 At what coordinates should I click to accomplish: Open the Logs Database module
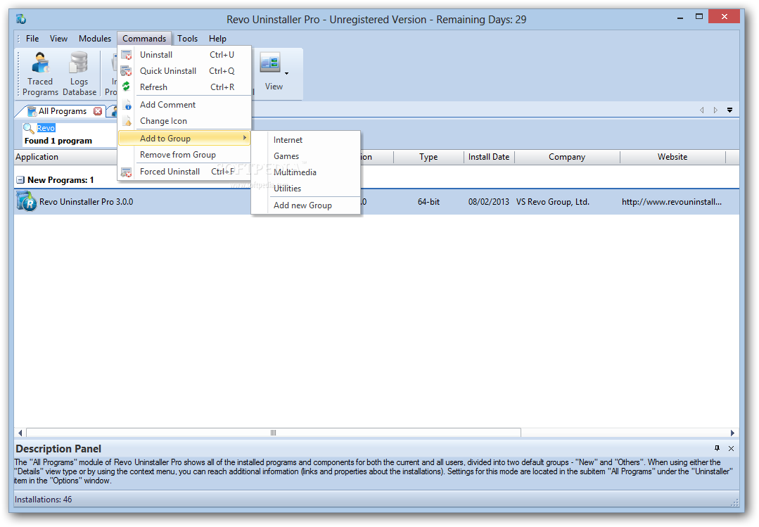79,74
